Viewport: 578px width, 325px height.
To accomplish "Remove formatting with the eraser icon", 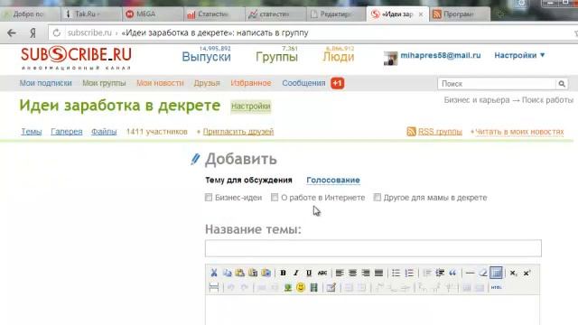I will [x=483, y=273].
